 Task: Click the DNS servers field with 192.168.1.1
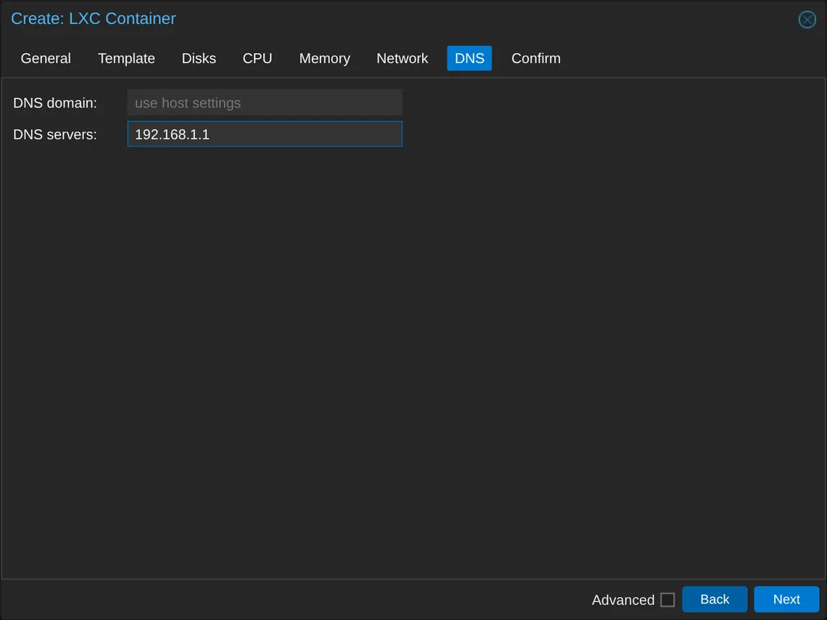pyautogui.click(x=265, y=134)
